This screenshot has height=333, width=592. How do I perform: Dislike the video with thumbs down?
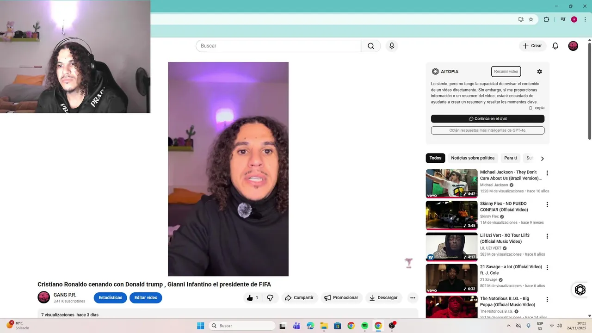point(270,298)
